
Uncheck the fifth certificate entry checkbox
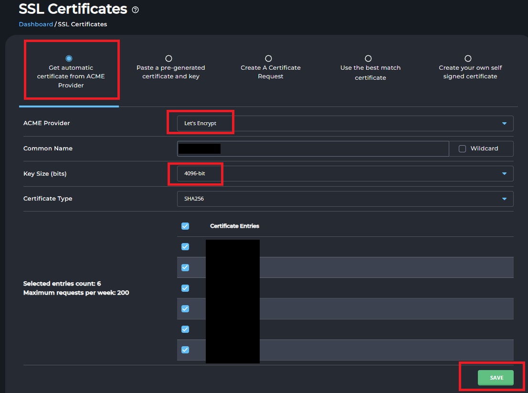(x=185, y=329)
